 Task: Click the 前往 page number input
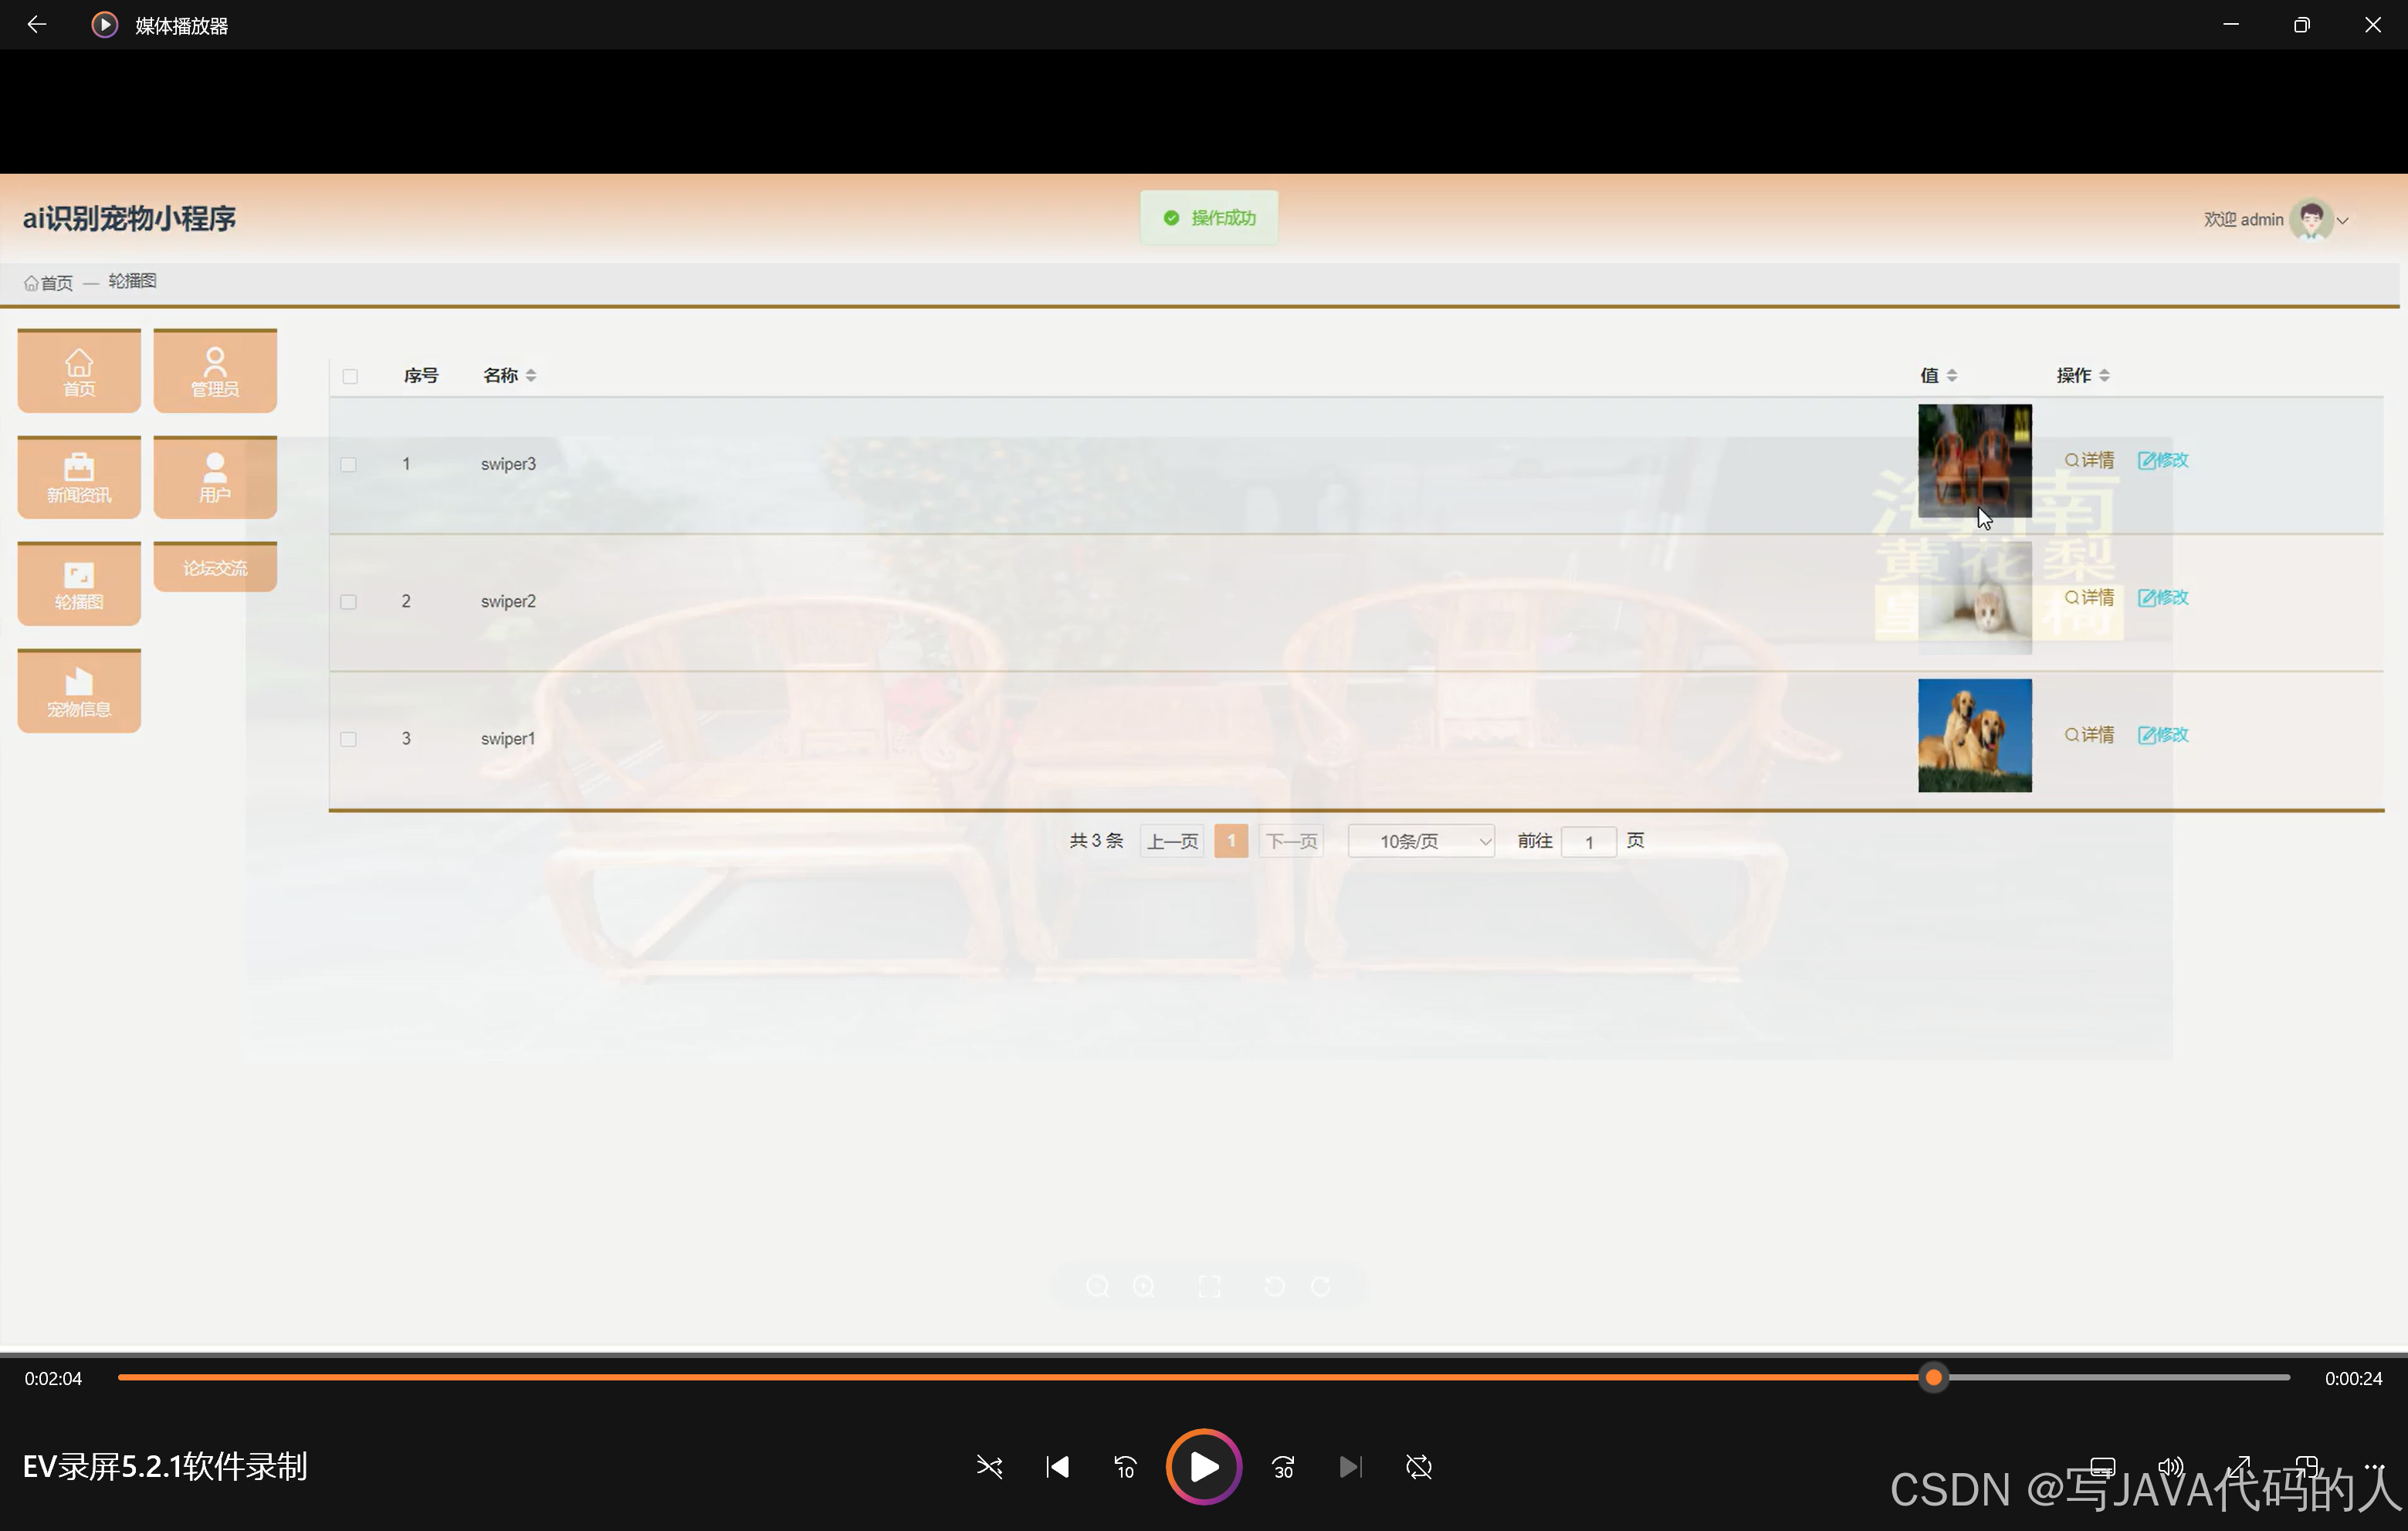(x=1589, y=842)
